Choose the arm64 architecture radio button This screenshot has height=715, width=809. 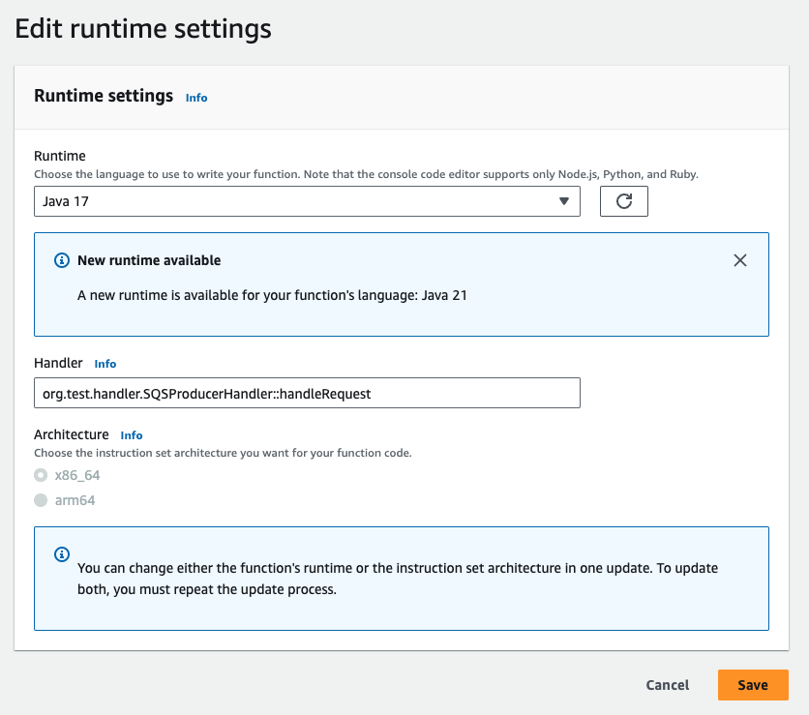tap(41, 500)
